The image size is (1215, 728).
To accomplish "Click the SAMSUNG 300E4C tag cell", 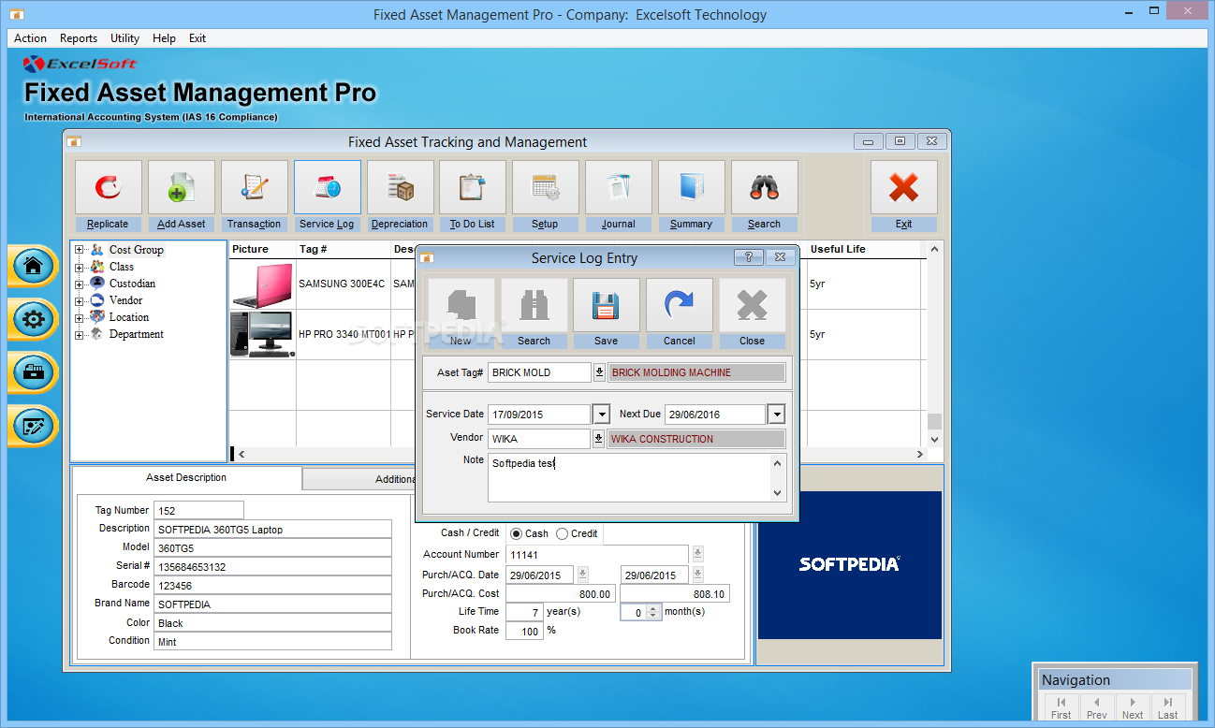I will [344, 284].
